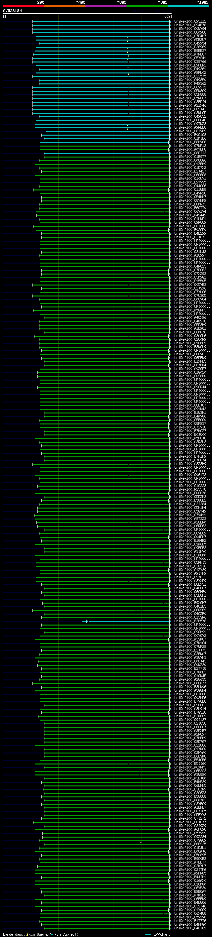
Task: Select hit label UniRef100_B5EUH1
Action: point(190,595)
